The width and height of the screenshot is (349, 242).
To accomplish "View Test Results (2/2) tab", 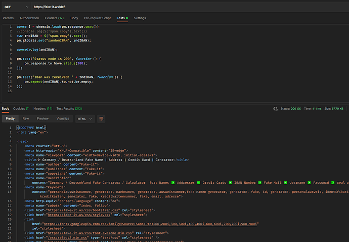I will click(69, 108).
